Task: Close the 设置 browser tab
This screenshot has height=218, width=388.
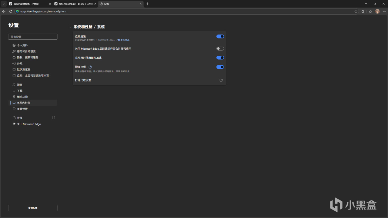Action: [x=141, y=4]
